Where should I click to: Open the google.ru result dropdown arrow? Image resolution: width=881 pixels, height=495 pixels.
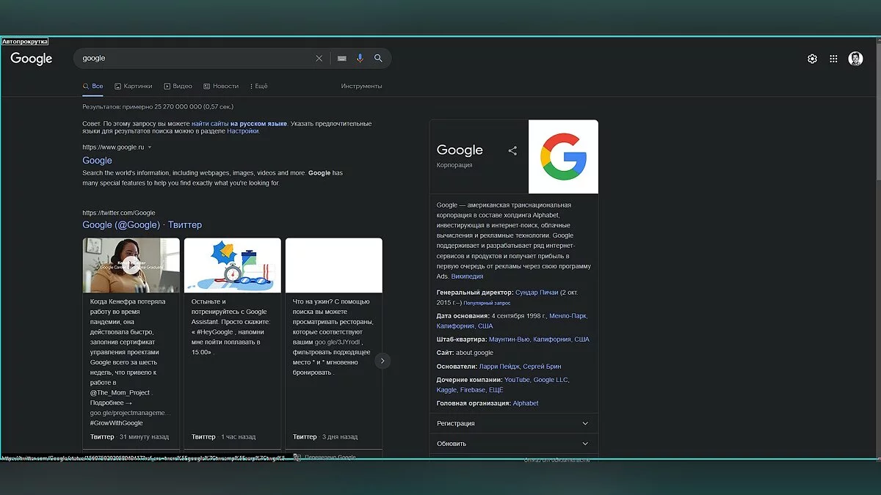150,147
